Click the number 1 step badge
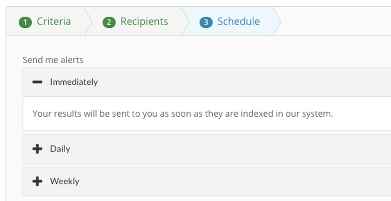 [25, 22]
